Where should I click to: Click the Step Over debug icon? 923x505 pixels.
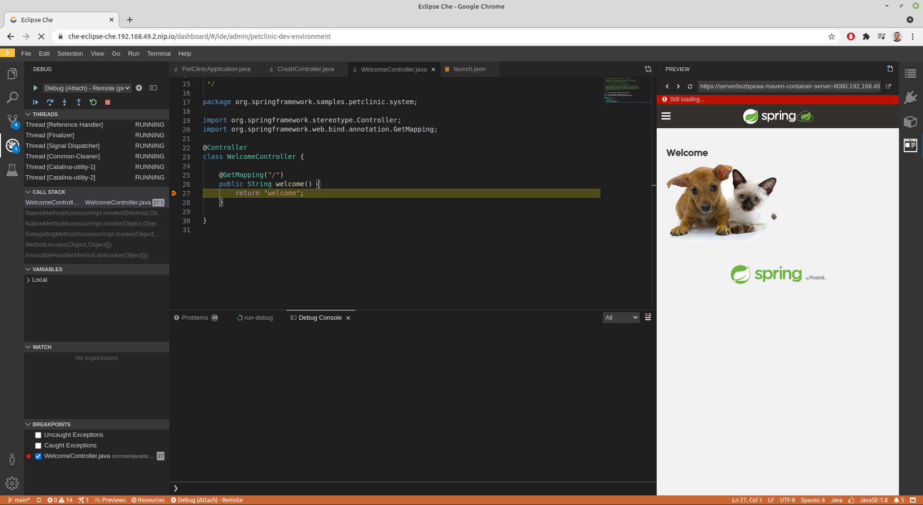pos(50,102)
